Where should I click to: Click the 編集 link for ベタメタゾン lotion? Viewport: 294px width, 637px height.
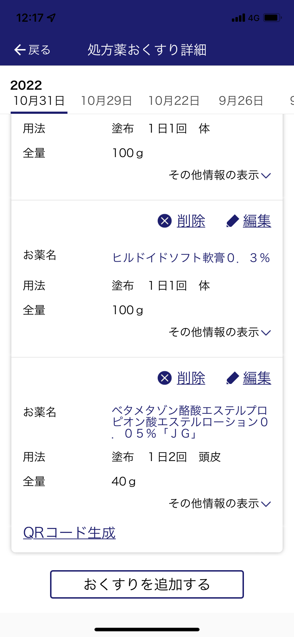click(x=257, y=378)
